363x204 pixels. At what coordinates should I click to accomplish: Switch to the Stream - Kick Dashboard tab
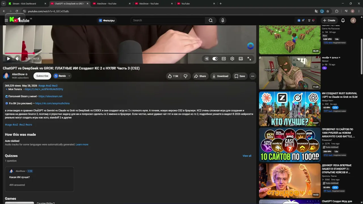(x=27, y=4)
